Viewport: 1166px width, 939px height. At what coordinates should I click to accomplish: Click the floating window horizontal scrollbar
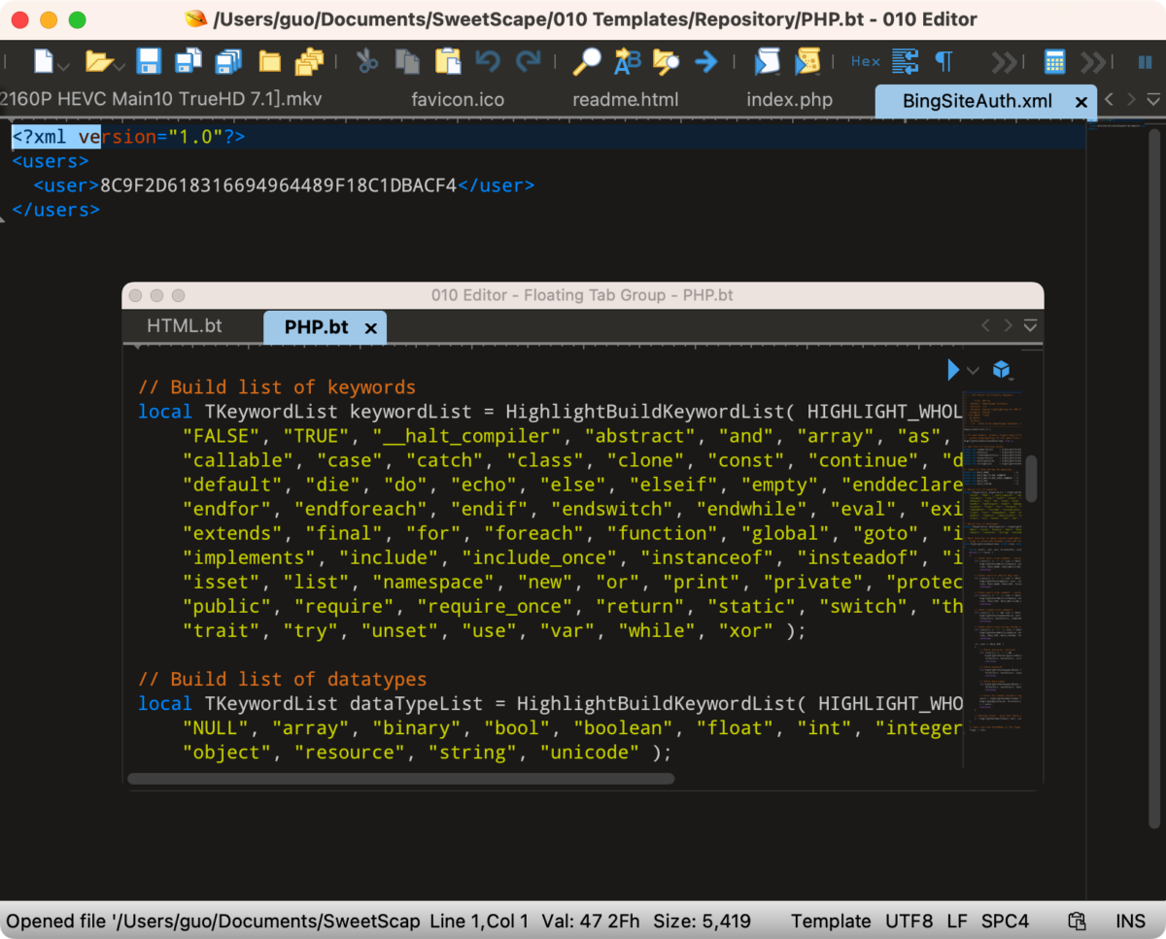(400, 778)
